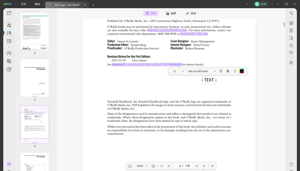This screenshot has height=171, width=300.
Task: Click the 升级 upgrade button
Action: point(261,4)
